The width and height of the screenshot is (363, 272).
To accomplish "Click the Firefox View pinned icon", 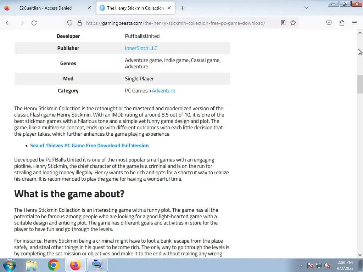I will [7, 8].
